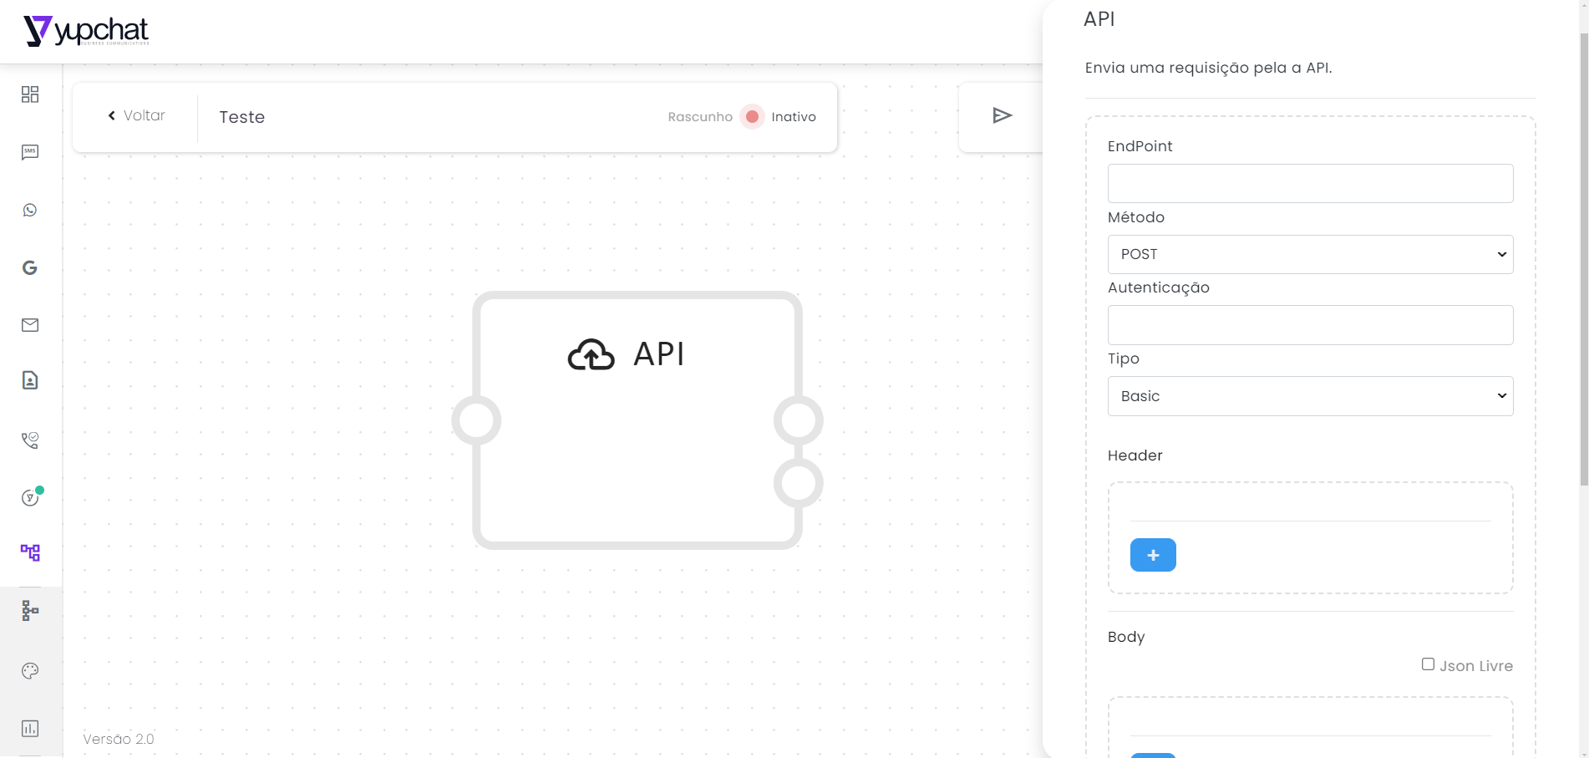
Task: Add a header with the blue plus button
Action: click(1153, 555)
